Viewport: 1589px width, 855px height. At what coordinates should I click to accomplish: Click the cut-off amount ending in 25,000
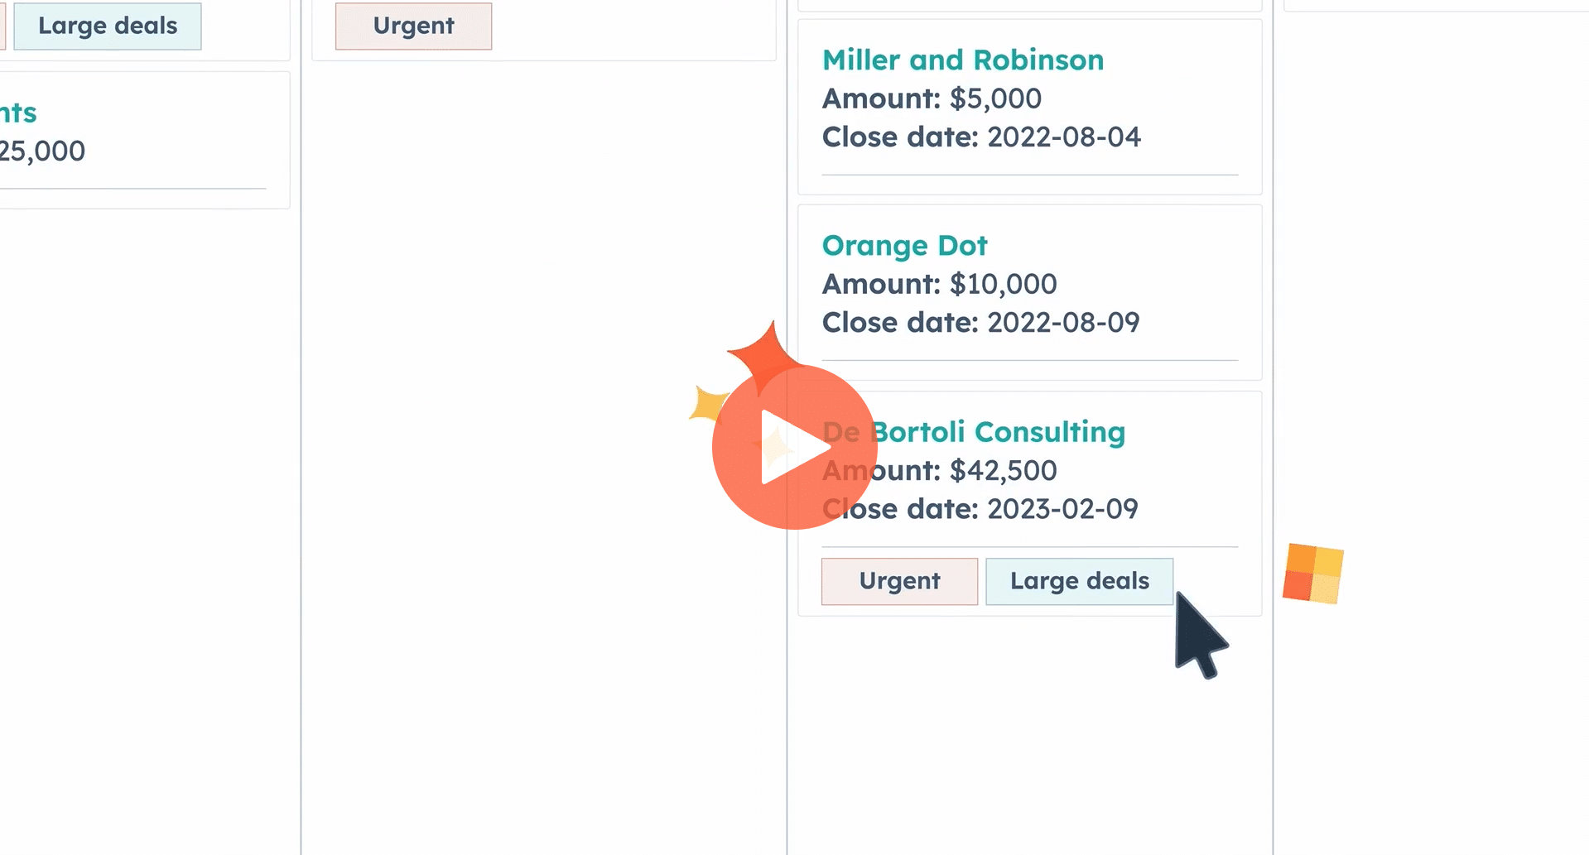[x=41, y=151]
